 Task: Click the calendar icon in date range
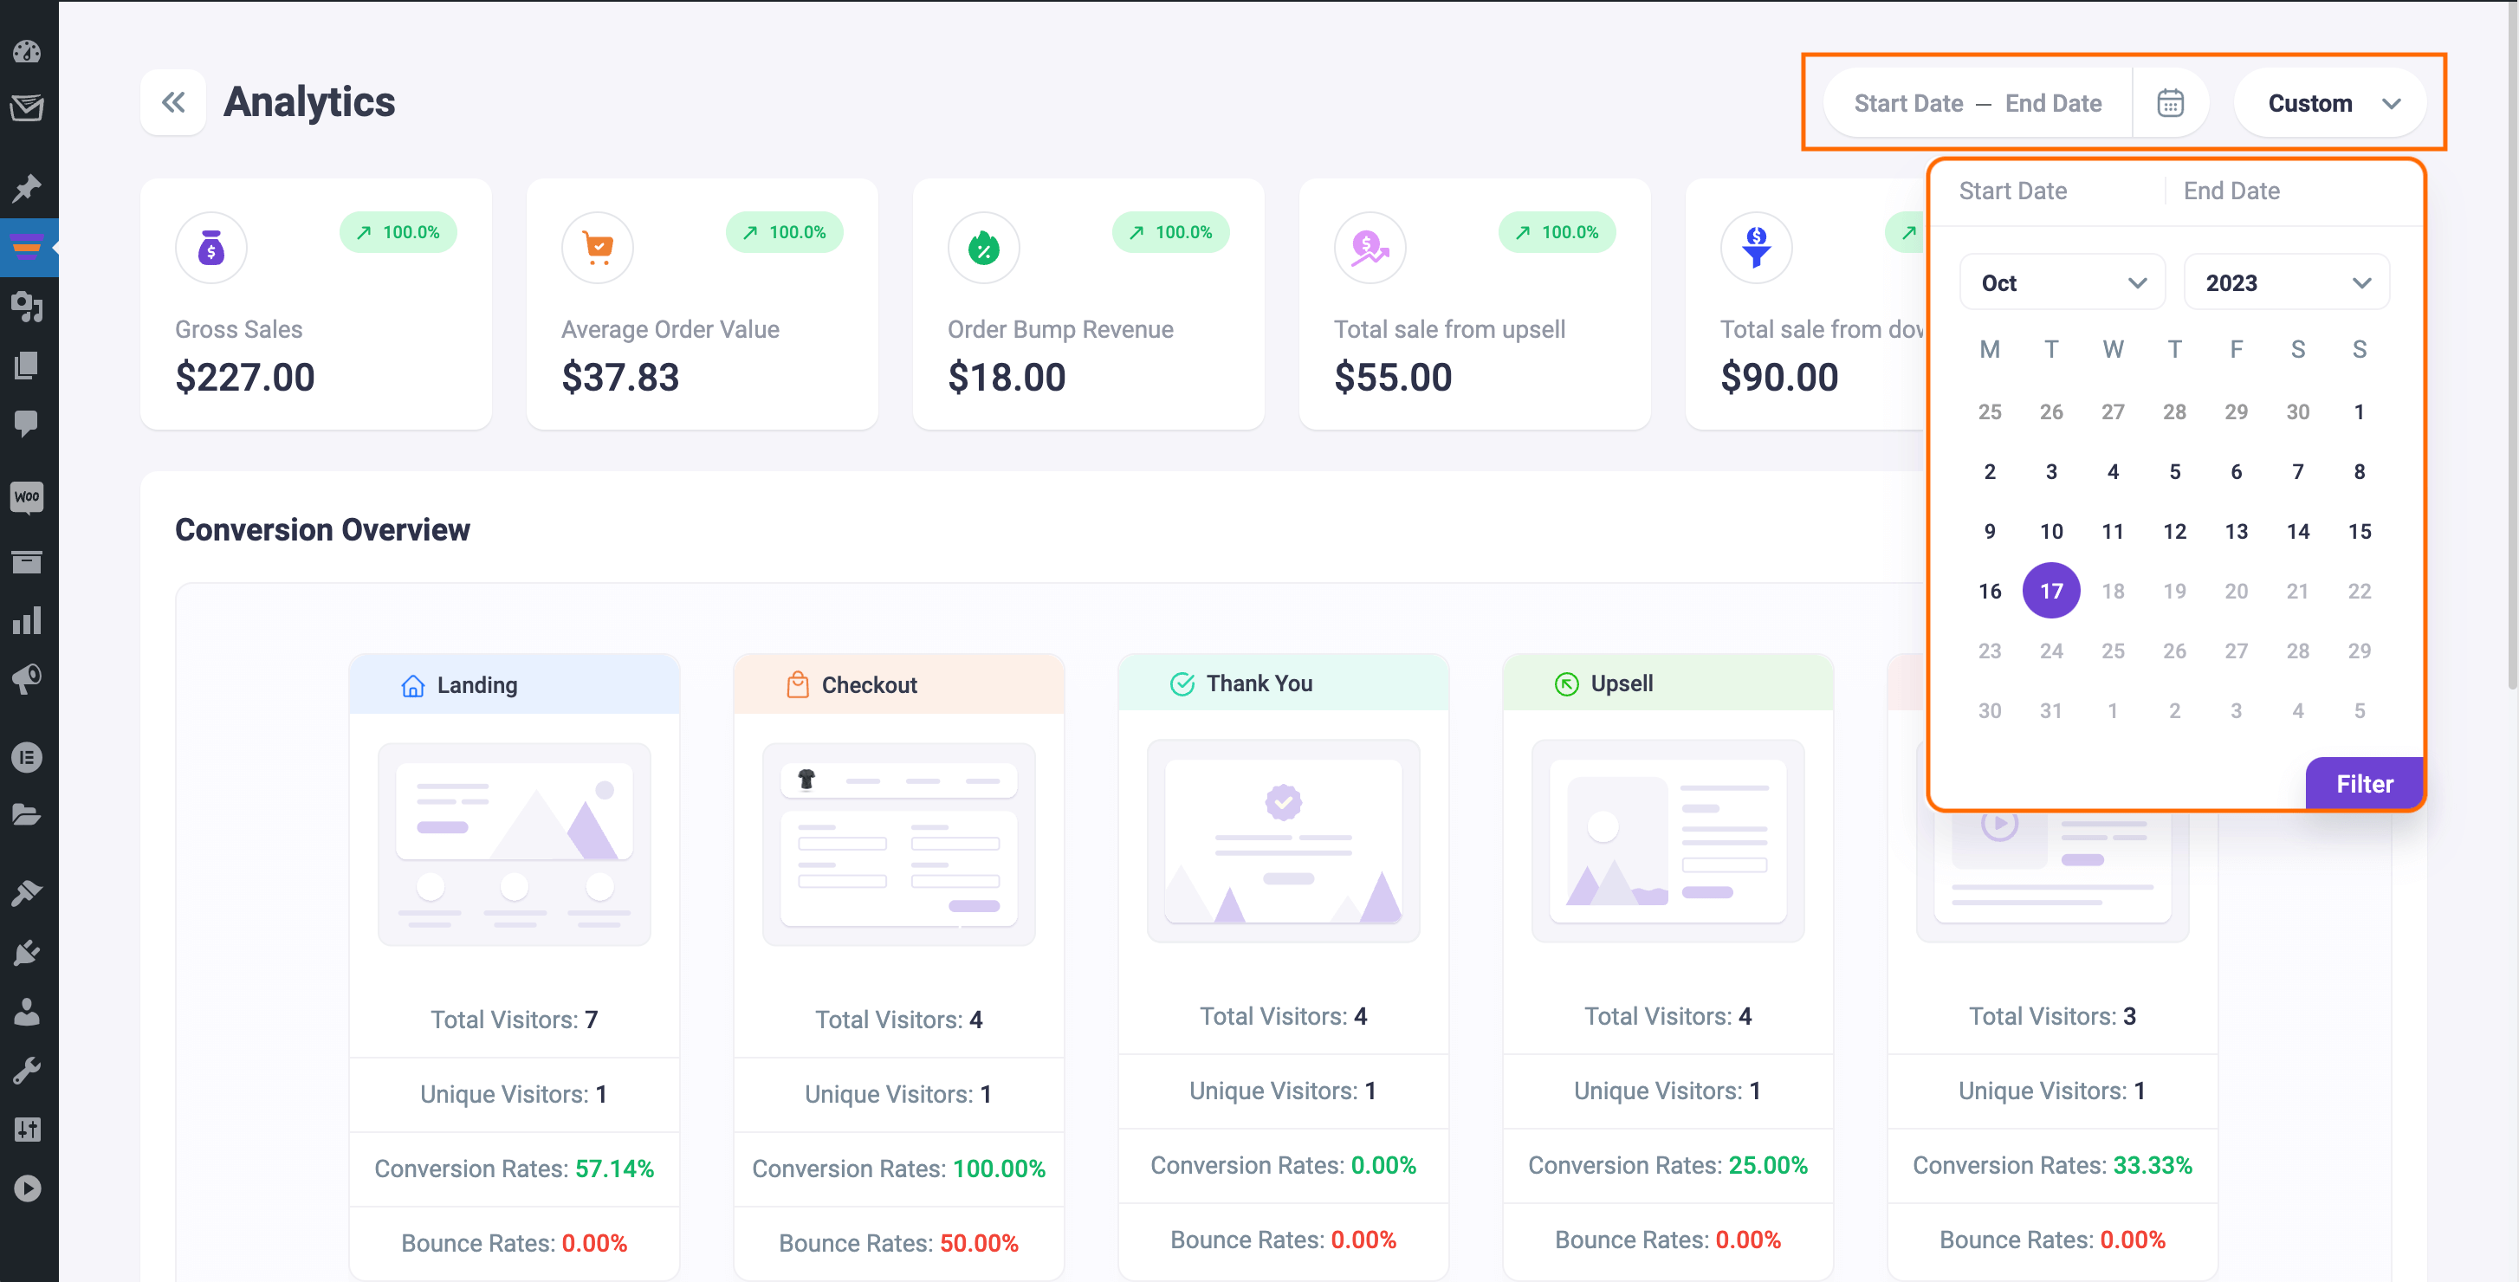tap(2170, 103)
